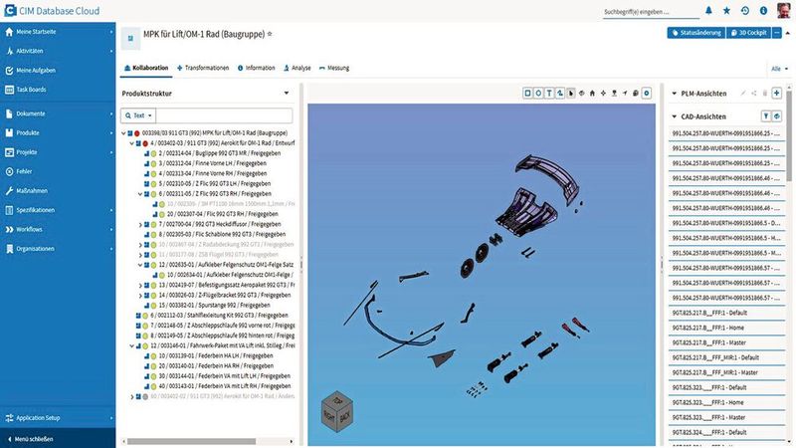Open Meine Aufgaben in sidebar

click(x=36, y=70)
